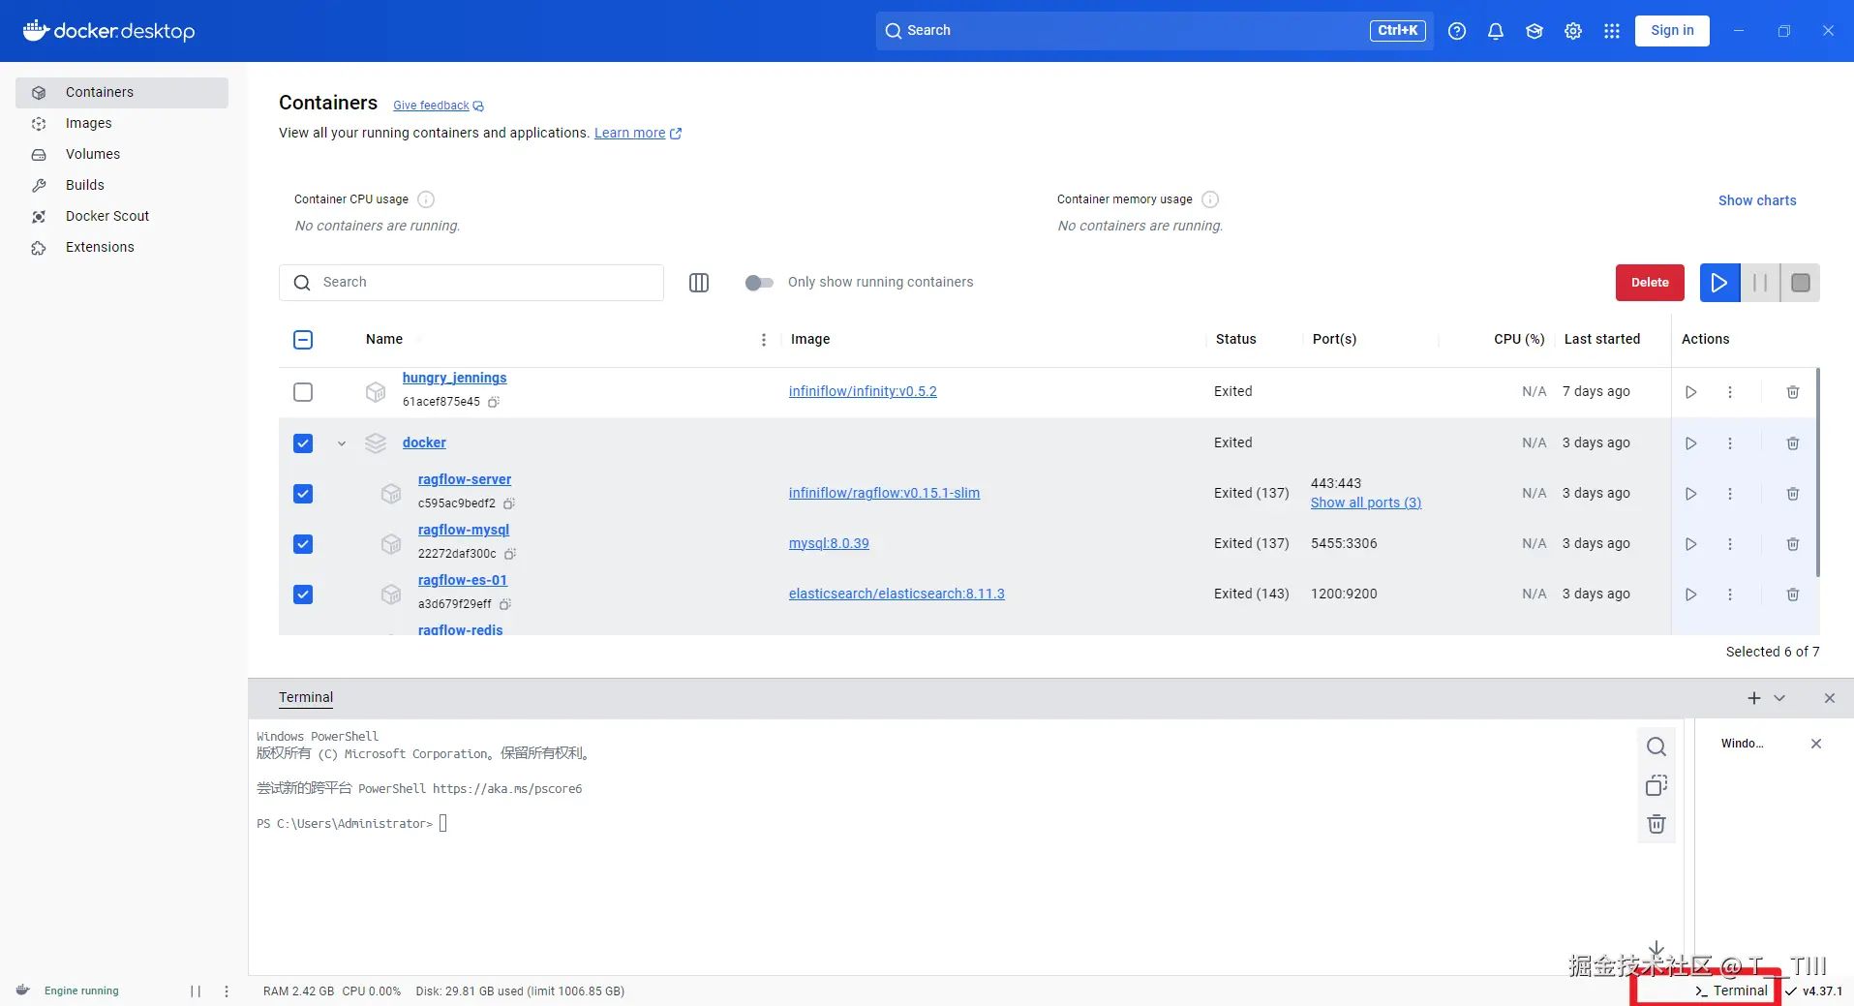The image size is (1854, 1006).
Task: Stop the selected containers
Action: pyautogui.click(x=1801, y=283)
